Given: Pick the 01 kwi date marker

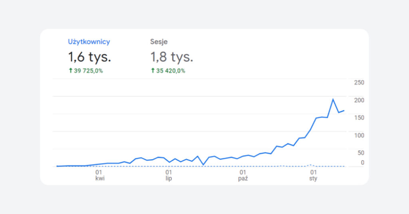Looking at the screenshot, I should click(99, 175).
